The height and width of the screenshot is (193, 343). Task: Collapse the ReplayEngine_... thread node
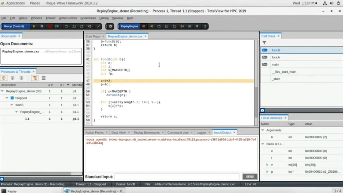coord(17,112)
